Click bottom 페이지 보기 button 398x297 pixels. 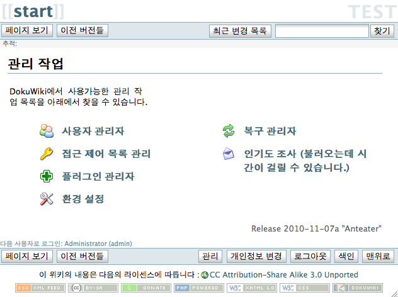click(x=27, y=256)
